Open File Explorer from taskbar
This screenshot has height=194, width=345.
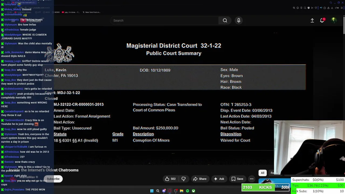pos(182,191)
